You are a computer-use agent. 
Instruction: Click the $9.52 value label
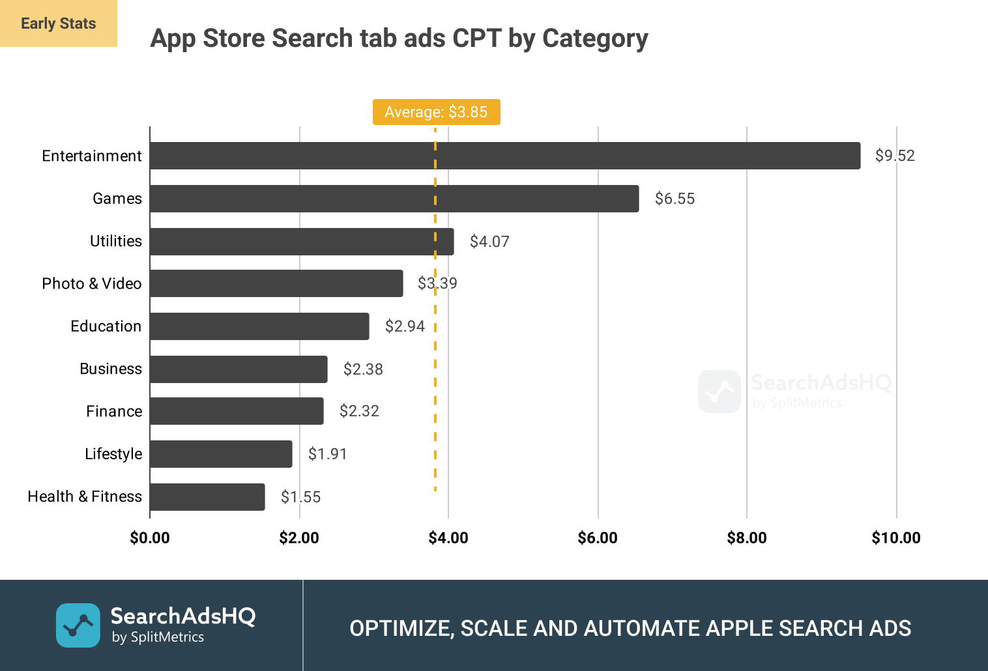tap(895, 156)
